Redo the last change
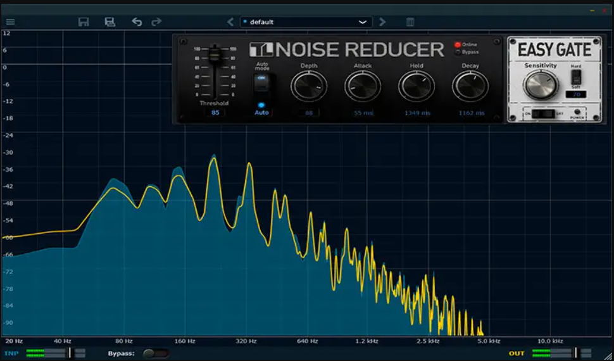 coord(156,22)
